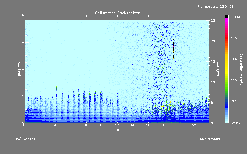247x154 pixels.
Task: Click the 6 km tick on the left axis
Action: (x=23, y=42)
